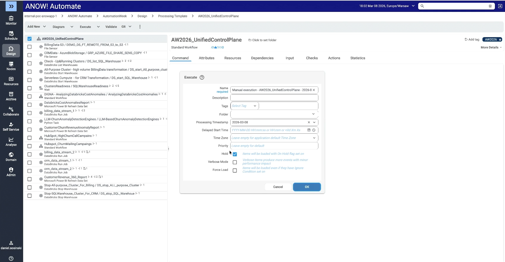The image size is (505, 262).
Task: Open the Delayed Start Time calendar picker
Action: pyautogui.click(x=309, y=130)
